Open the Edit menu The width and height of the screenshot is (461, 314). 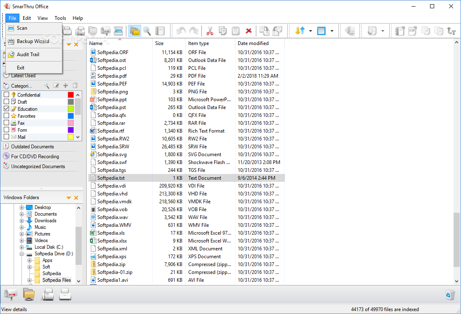[x=27, y=18]
